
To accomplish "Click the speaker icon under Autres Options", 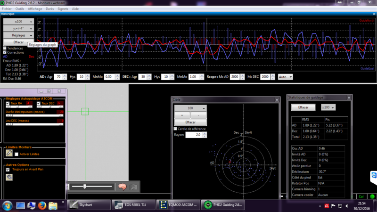I will coord(9,177).
